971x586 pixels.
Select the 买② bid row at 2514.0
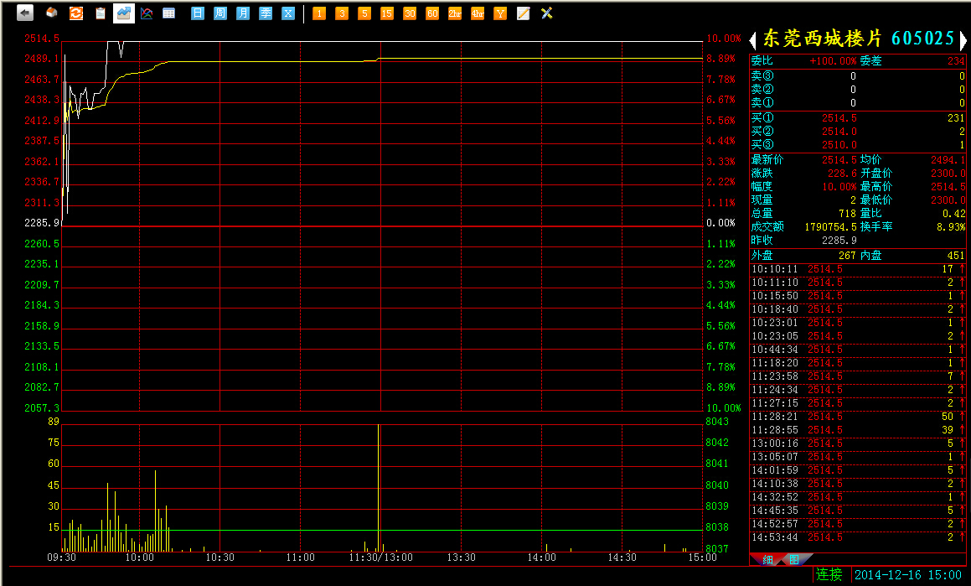[x=858, y=132]
